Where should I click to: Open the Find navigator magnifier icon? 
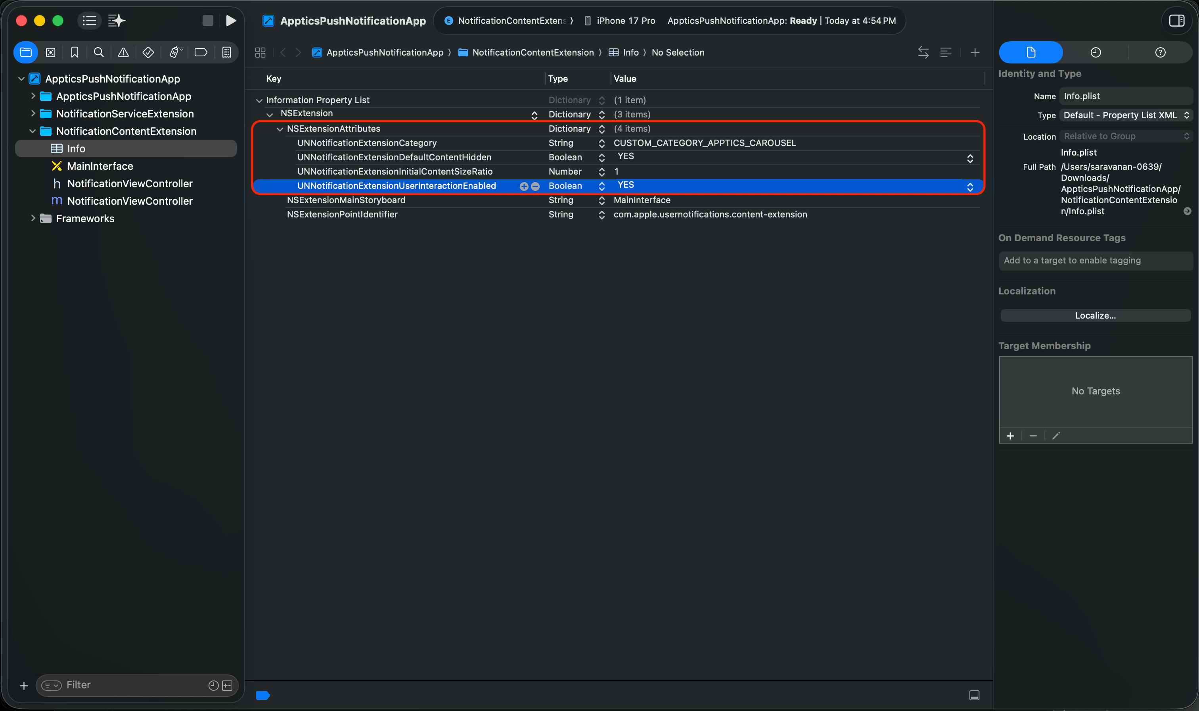coord(99,52)
